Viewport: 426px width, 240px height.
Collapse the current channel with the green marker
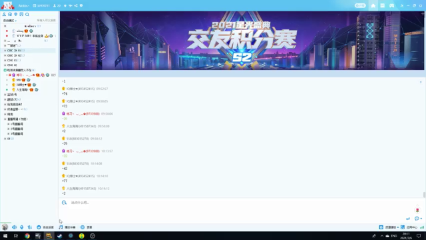pos(5,70)
